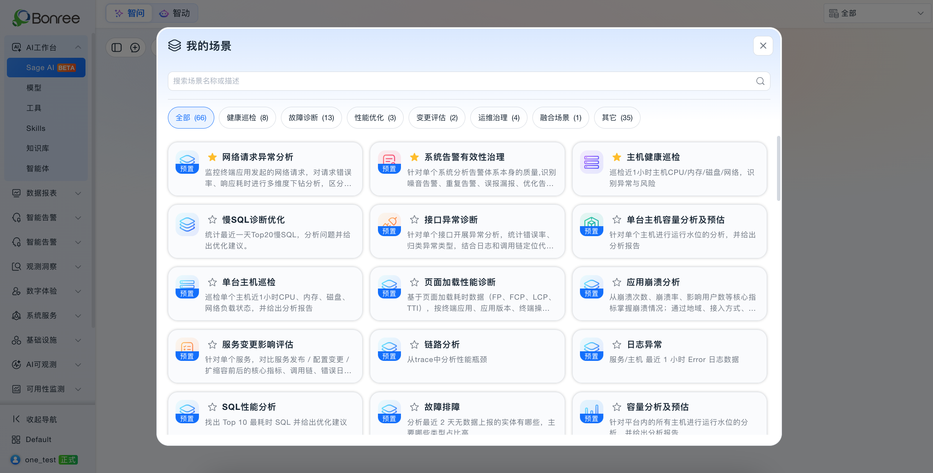Unfavorite the 主机健康巡检 star
The width and height of the screenshot is (933, 473).
(x=617, y=157)
